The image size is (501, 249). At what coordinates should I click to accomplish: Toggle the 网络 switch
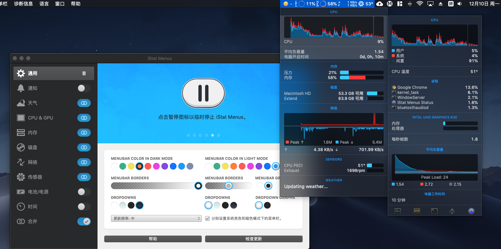click(84, 162)
